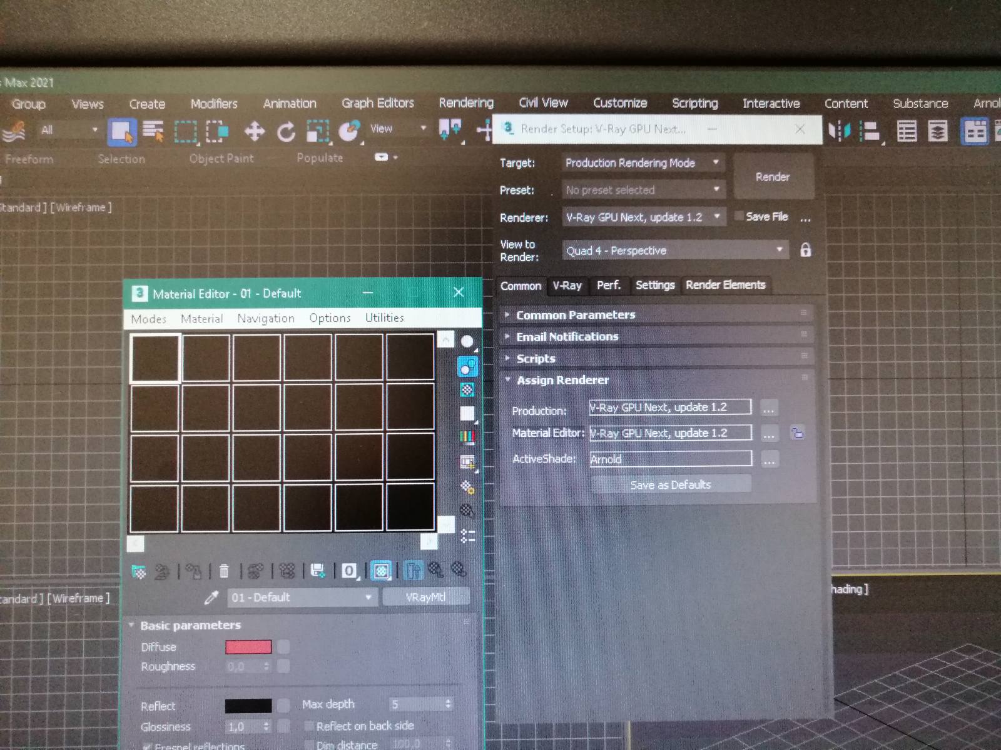Toggle lock icon beside View to Render
Screen dimensions: 1001x750
[x=805, y=250]
